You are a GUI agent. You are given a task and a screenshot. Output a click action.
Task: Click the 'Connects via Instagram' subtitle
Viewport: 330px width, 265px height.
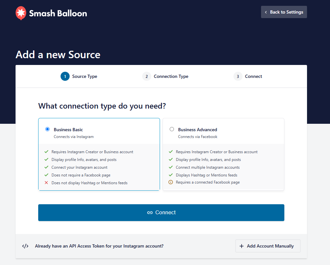point(74,137)
